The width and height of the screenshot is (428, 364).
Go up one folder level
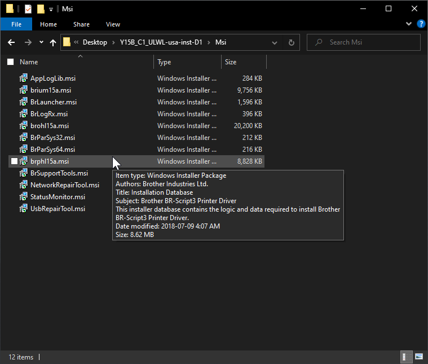53,42
